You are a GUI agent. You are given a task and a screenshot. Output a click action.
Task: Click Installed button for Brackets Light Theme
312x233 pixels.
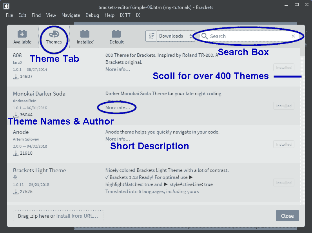tap(283, 183)
